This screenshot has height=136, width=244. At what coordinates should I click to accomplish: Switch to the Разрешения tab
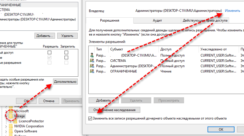[x=109, y=20]
